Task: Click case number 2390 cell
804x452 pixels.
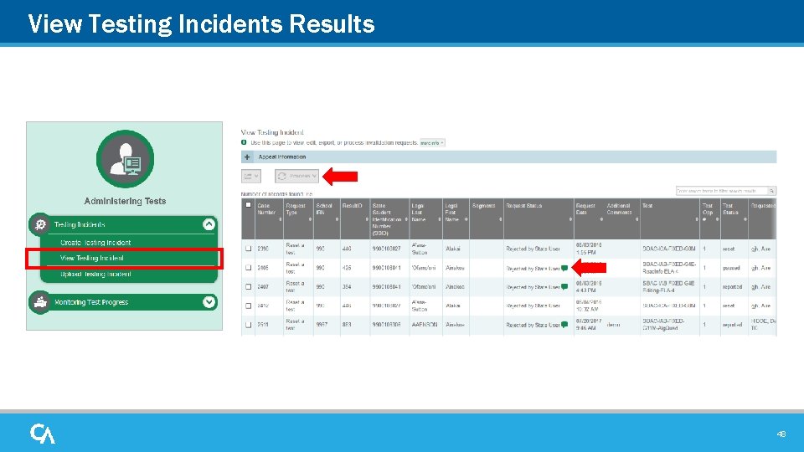Action: 263,249
